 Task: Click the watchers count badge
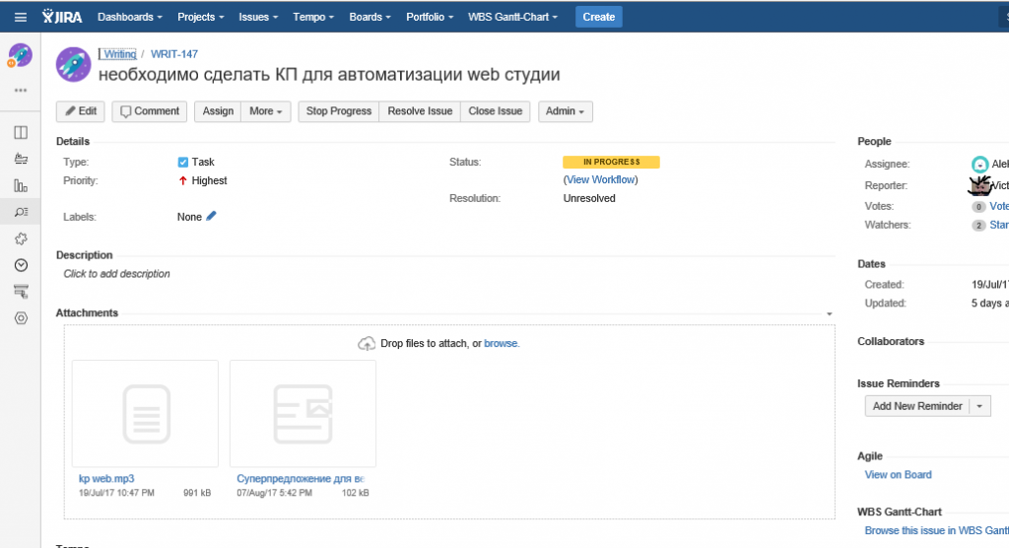click(978, 226)
